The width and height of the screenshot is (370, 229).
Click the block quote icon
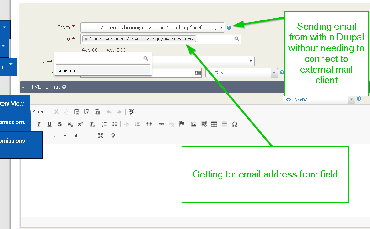(149, 124)
